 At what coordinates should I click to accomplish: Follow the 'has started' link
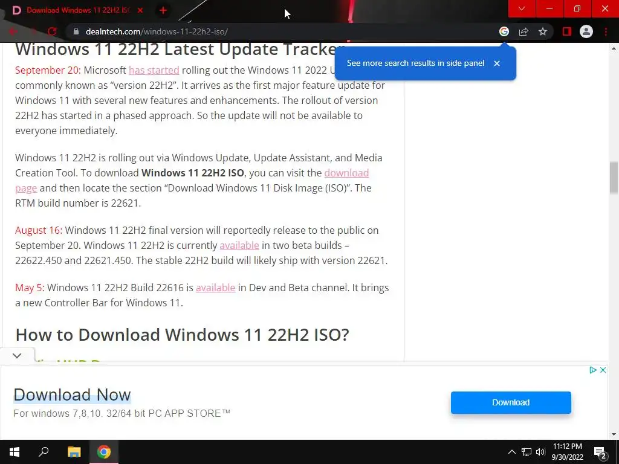tap(154, 70)
